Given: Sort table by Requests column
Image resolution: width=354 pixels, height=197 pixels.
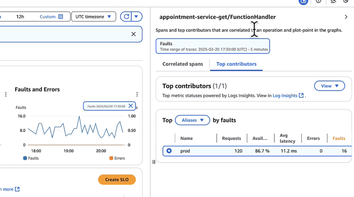Looking at the screenshot, I should pyautogui.click(x=231, y=139).
